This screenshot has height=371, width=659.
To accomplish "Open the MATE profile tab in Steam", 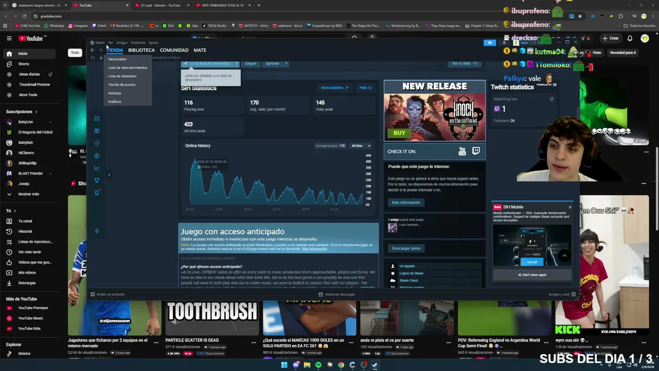I will click(200, 50).
